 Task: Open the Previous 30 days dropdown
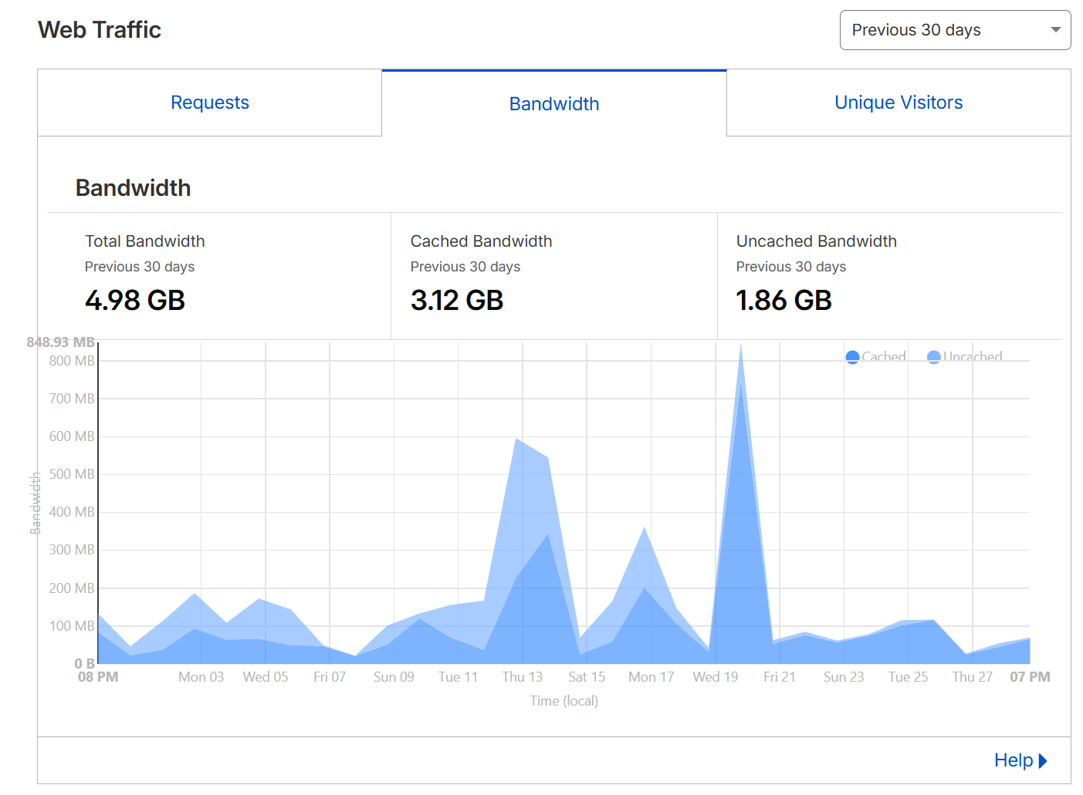pyautogui.click(x=954, y=30)
